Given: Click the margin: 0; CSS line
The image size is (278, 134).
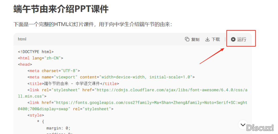Looking at the screenshot, I should tap(58, 128).
